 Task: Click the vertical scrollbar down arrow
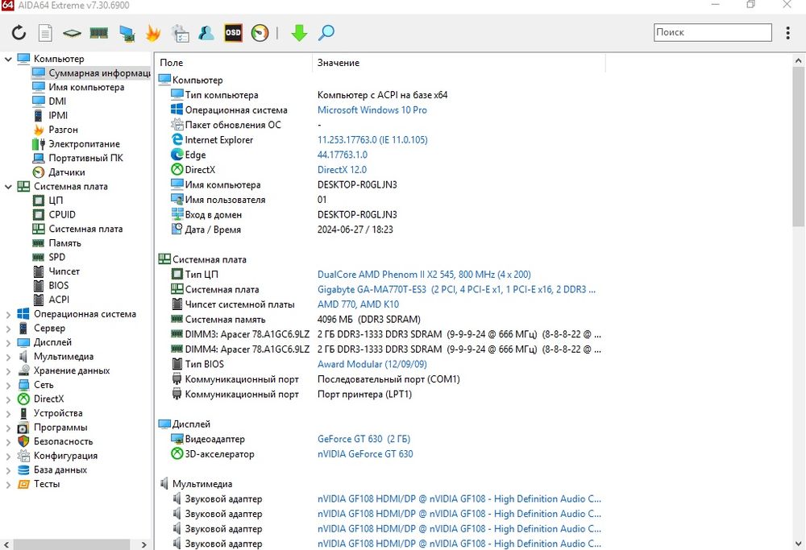798,543
